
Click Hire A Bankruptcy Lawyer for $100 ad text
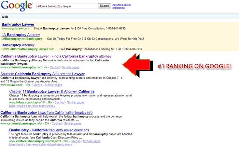80,28
